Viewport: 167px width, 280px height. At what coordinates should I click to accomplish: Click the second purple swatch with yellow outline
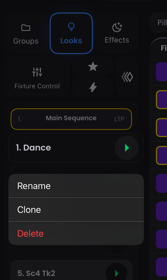pyautogui.click(x=162, y=99)
